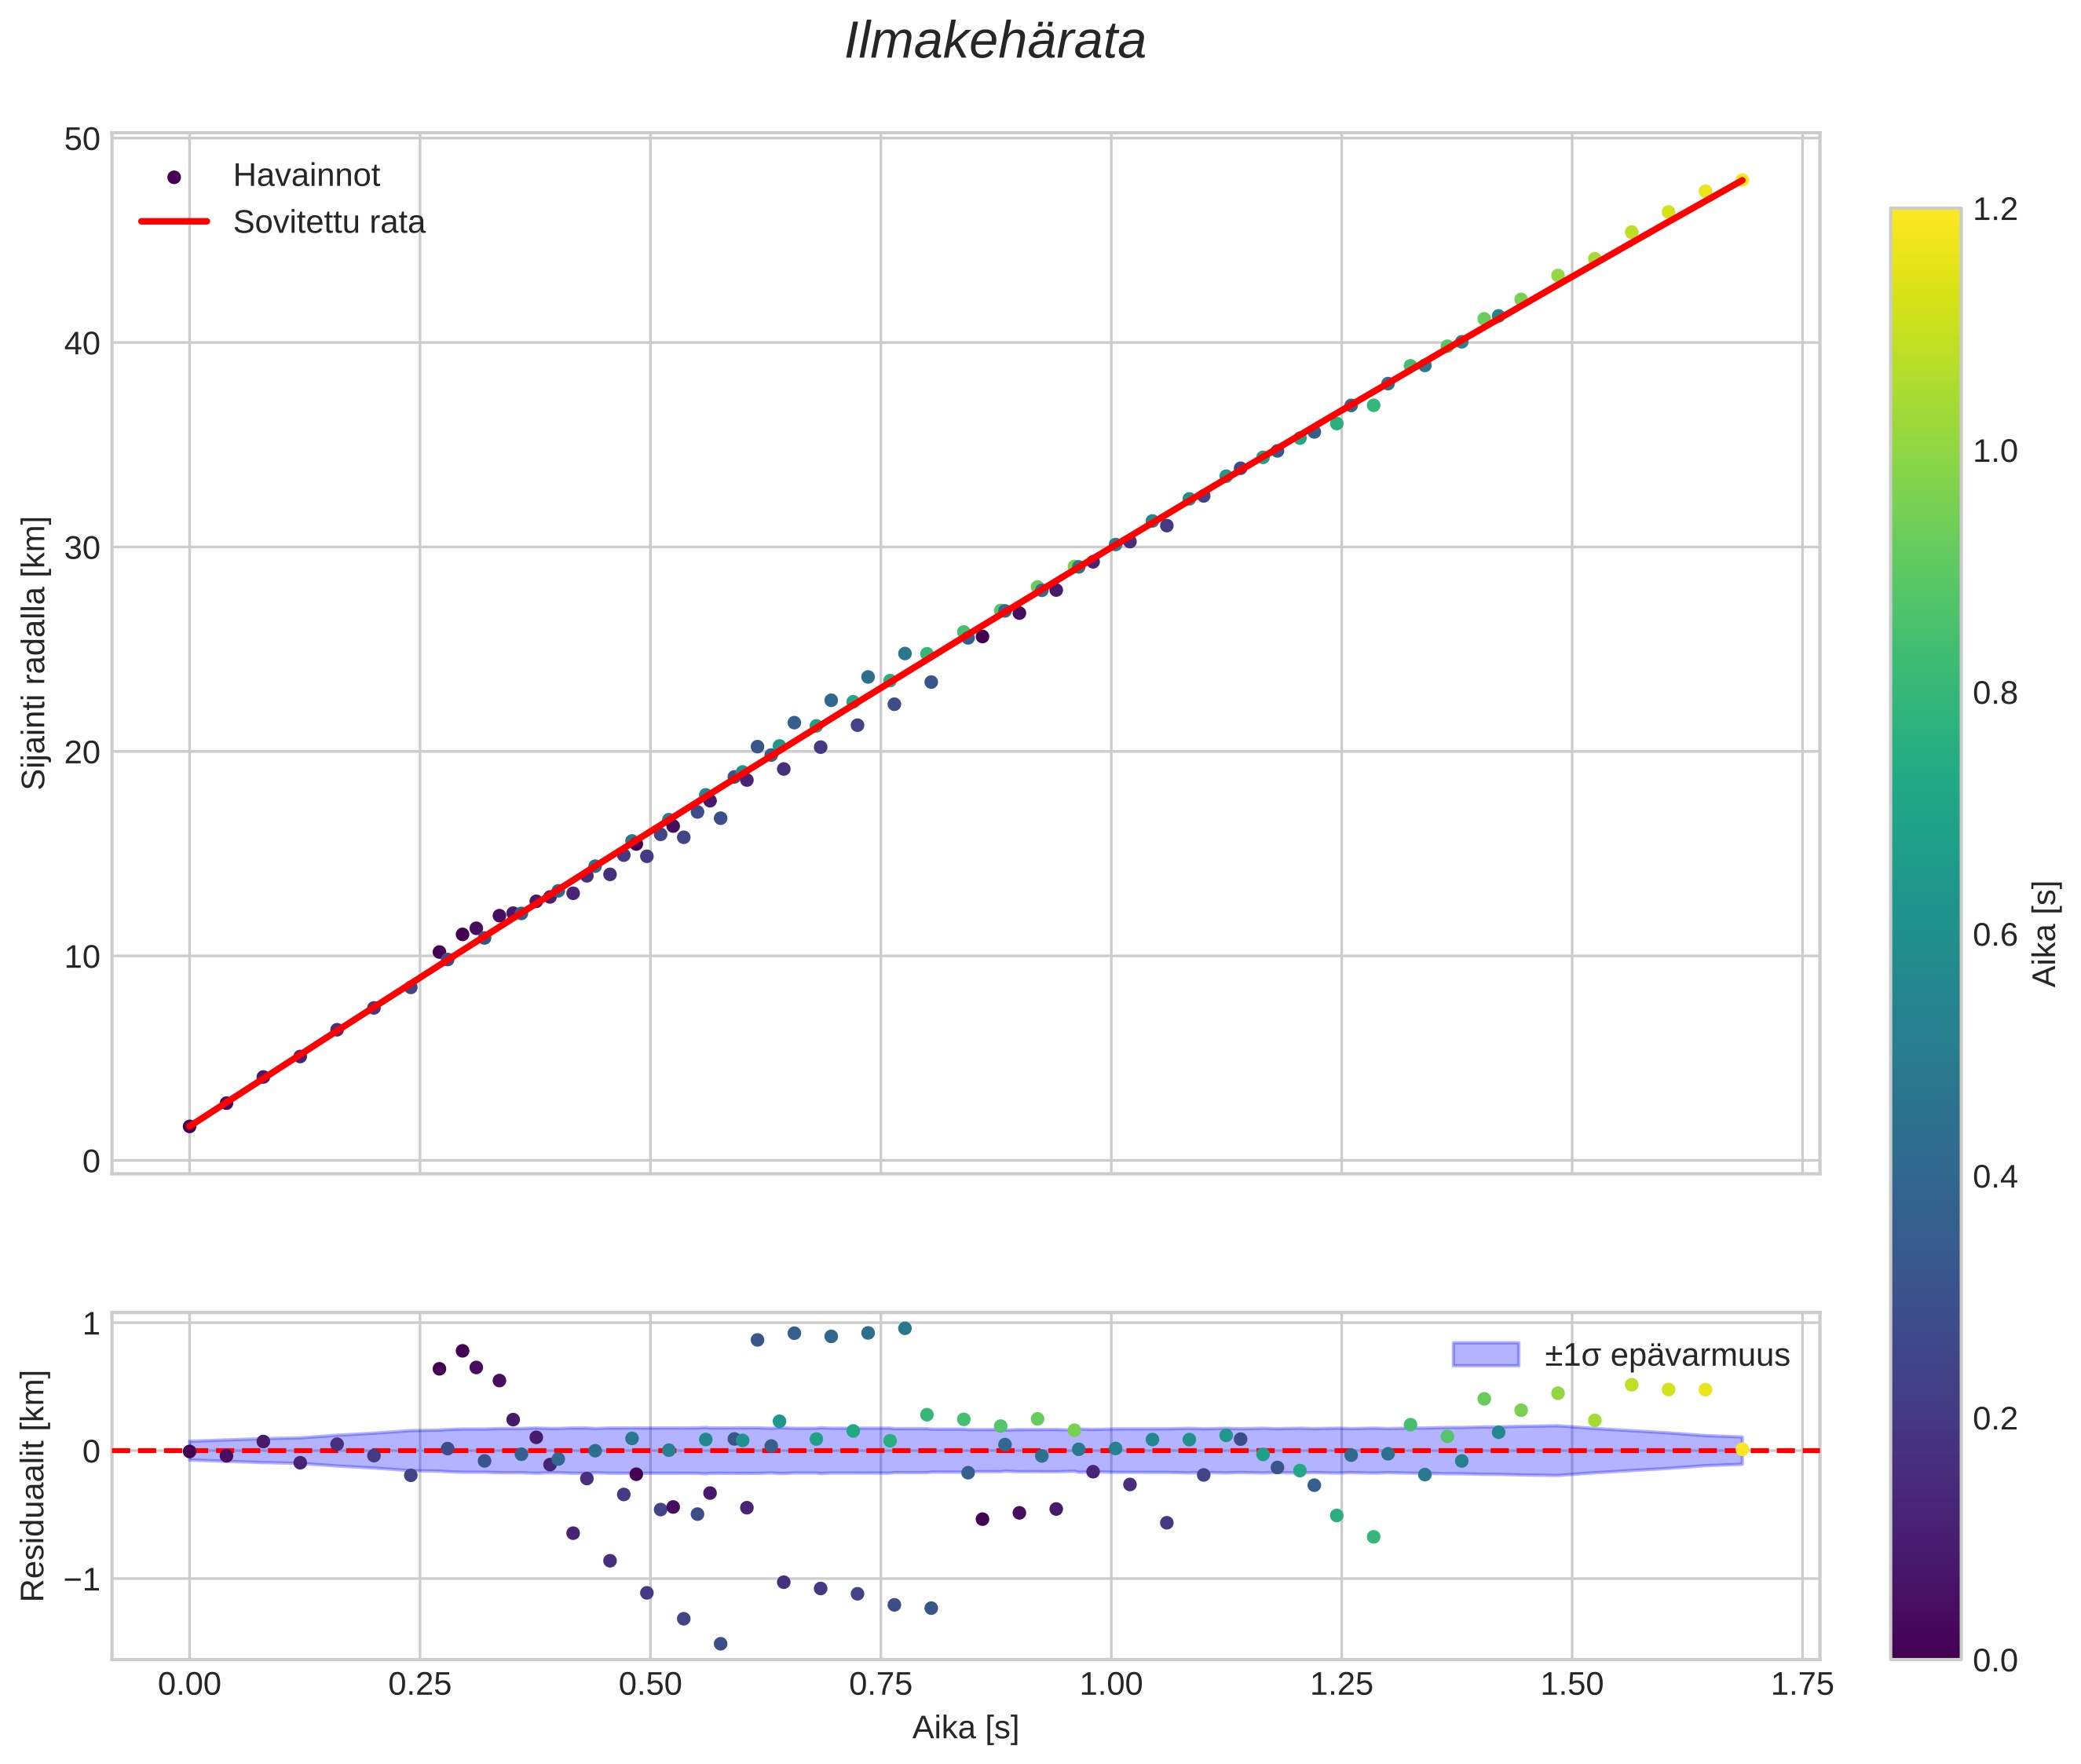Click the Havainnot legend label

click(306, 176)
